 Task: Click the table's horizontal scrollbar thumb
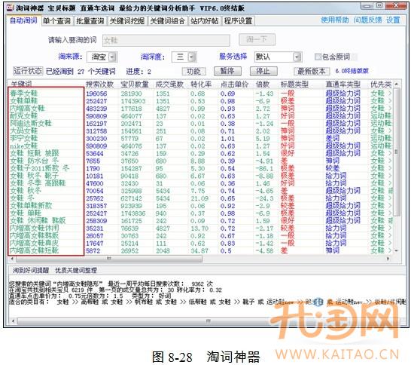click(109, 259)
